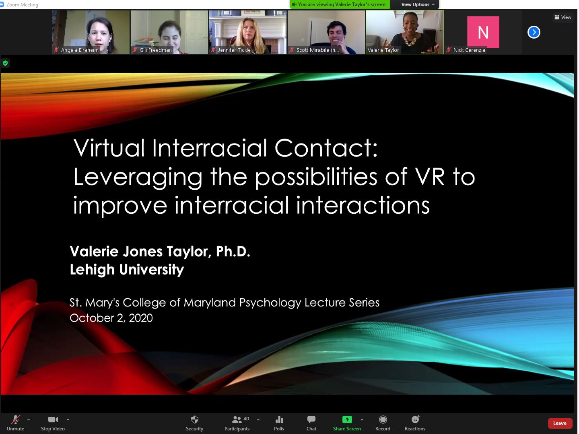Viewport: 579px width, 434px height.
Task: Click the Zoom Meeting title icon
Action: [x=2, y=5]
